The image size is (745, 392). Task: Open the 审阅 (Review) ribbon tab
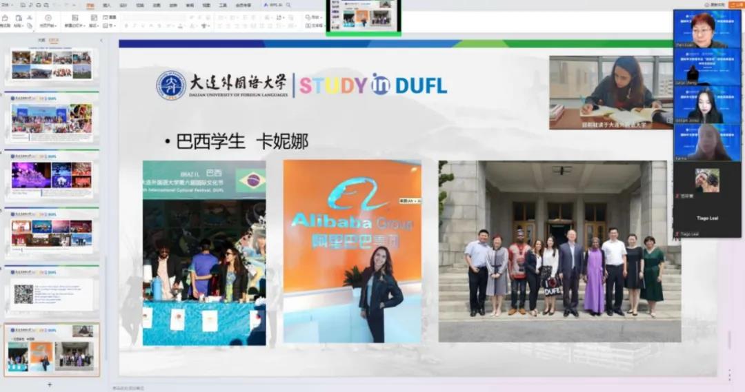[190, 6]
